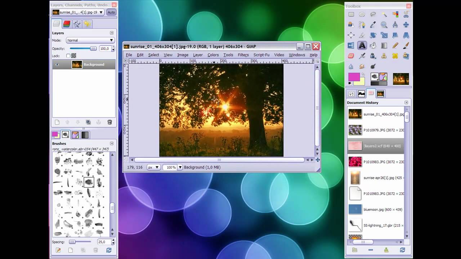
Task: Open 3layers2.xcf from Document History
Action: pyautogui.click(x=376, y=146)
